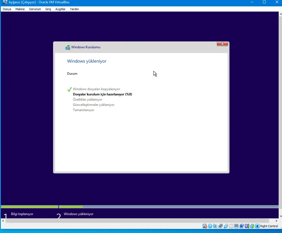Click the display monitor status icon
Viewport: 282px width, 233px height.
236,226
